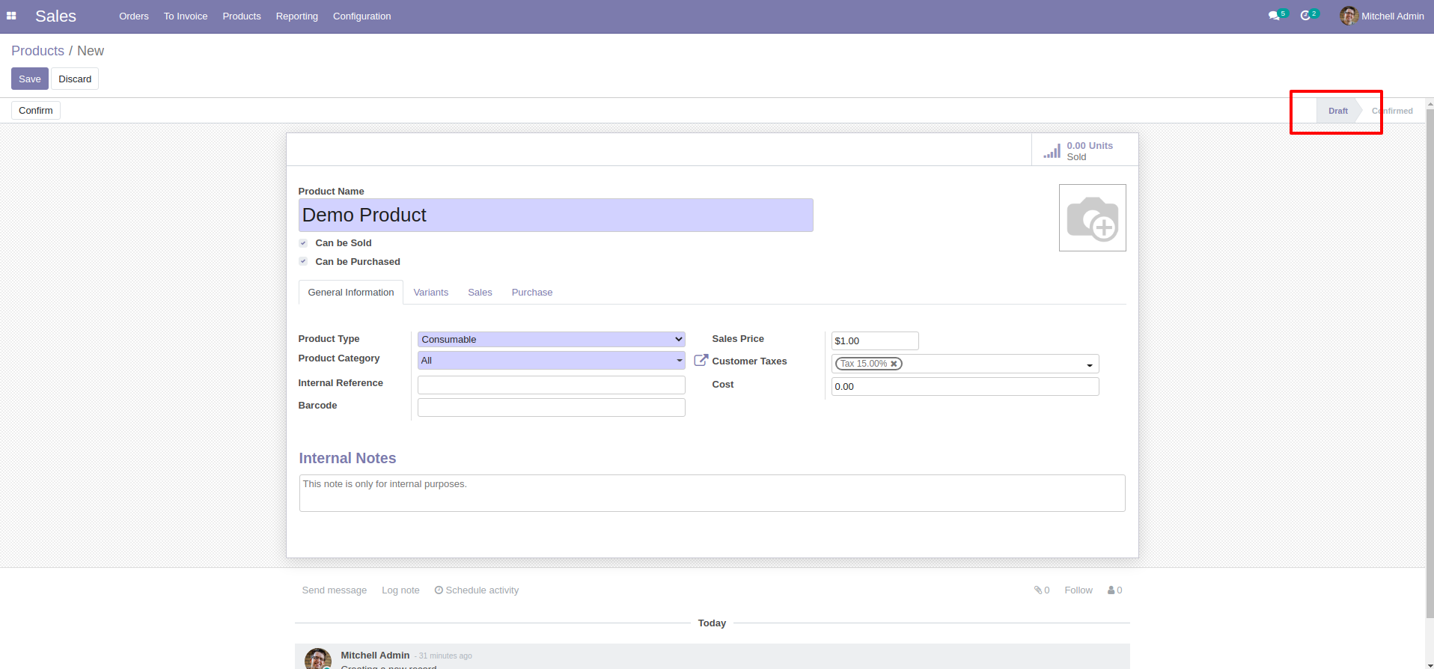
Task: Open the Orders menu
Action: [134, 16]
